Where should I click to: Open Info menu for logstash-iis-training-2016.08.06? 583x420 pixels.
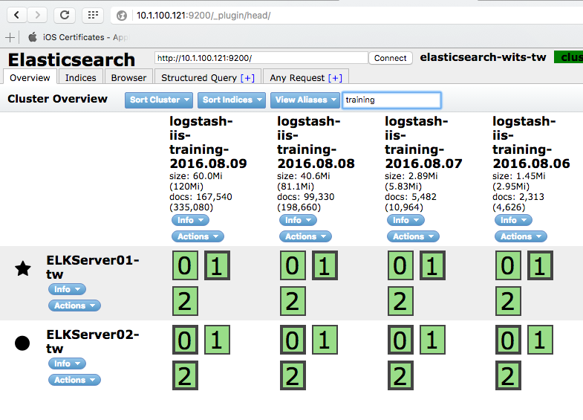tap(513, 220)
